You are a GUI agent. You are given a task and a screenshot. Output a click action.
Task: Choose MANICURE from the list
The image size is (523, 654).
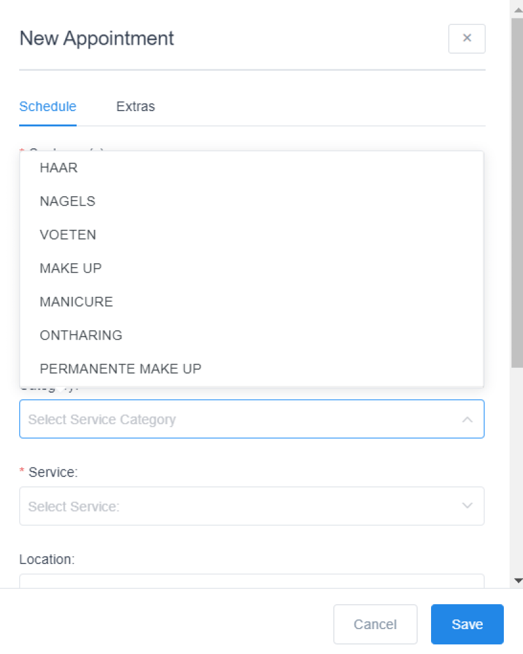coord(77,301)
